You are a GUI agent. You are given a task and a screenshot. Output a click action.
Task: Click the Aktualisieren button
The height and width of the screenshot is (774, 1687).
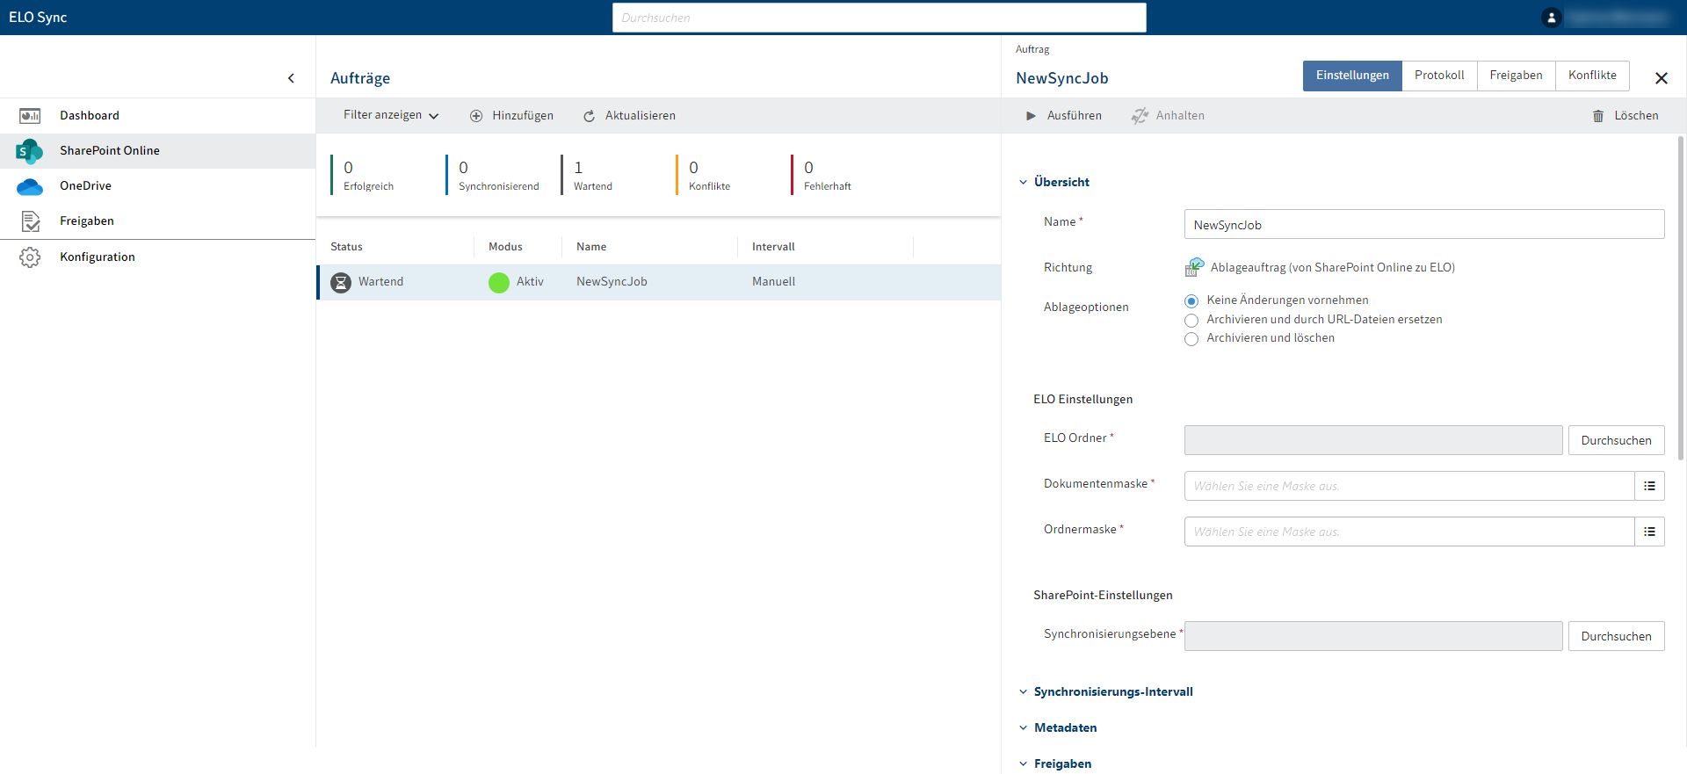(x=629, y=116)
